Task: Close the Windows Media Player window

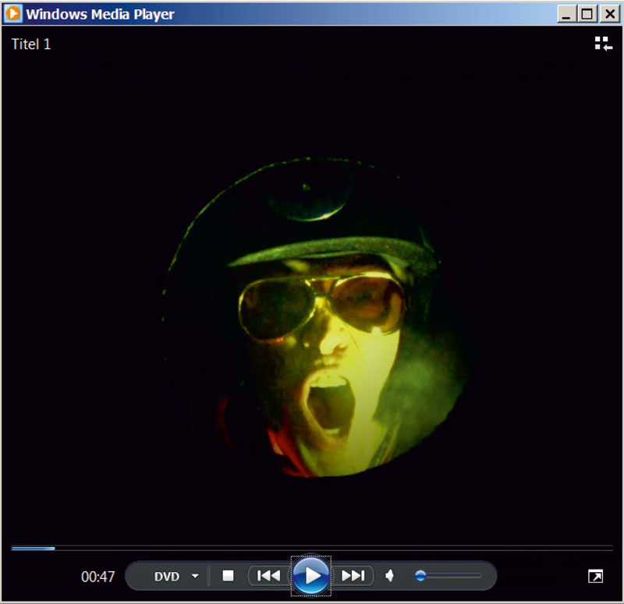Action: [x=609, y=14]
